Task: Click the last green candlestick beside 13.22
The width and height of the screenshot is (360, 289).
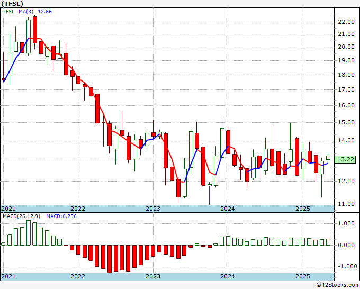Action: point(328,158)
